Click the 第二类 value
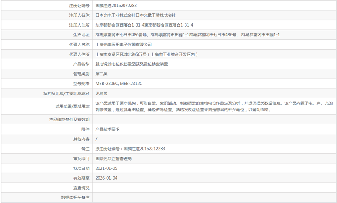The image size is (337, 203). click(101, 74)
